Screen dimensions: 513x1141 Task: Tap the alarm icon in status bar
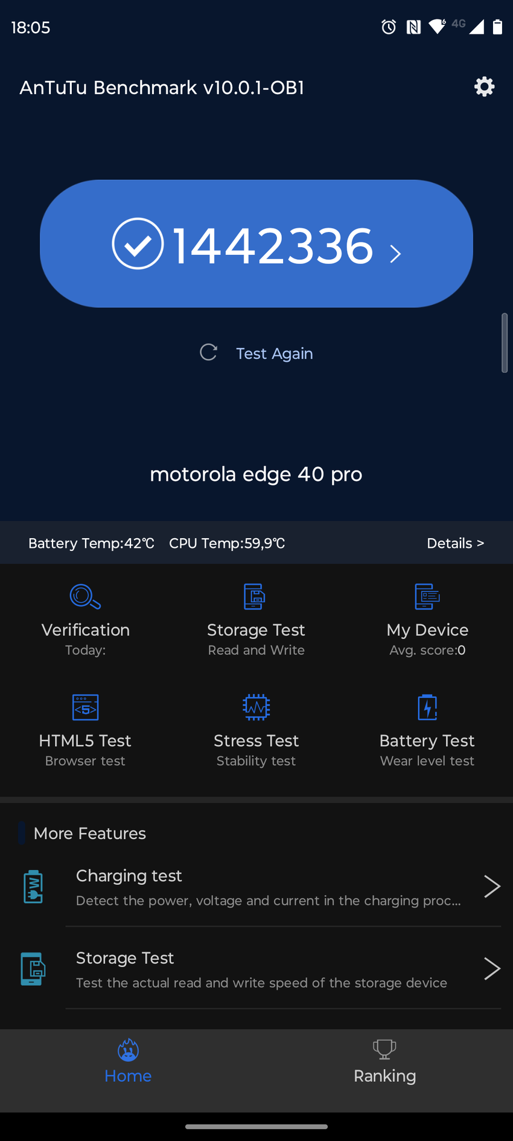tap(389, 27)
